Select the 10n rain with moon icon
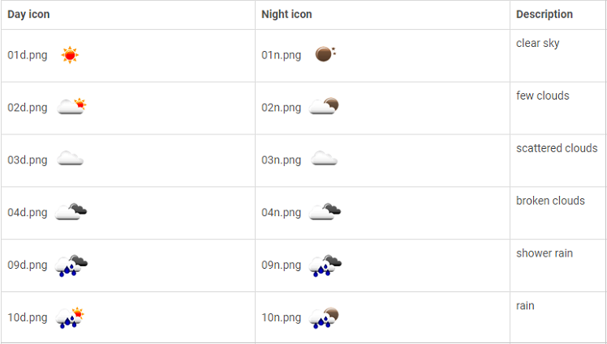Image resolution: width=607 pixels, height=344 pixels. point(324,318)
